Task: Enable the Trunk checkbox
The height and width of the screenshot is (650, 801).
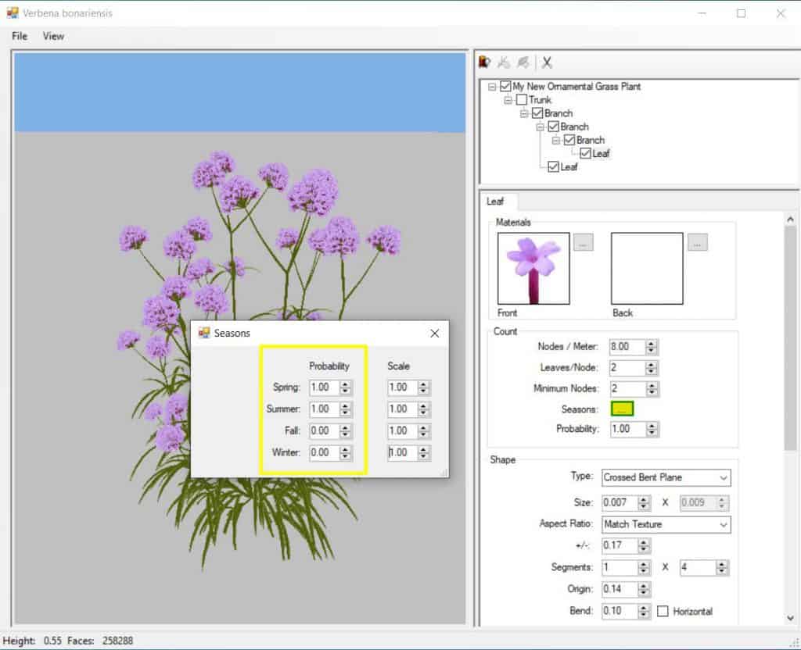Action: tap(522, 99)
